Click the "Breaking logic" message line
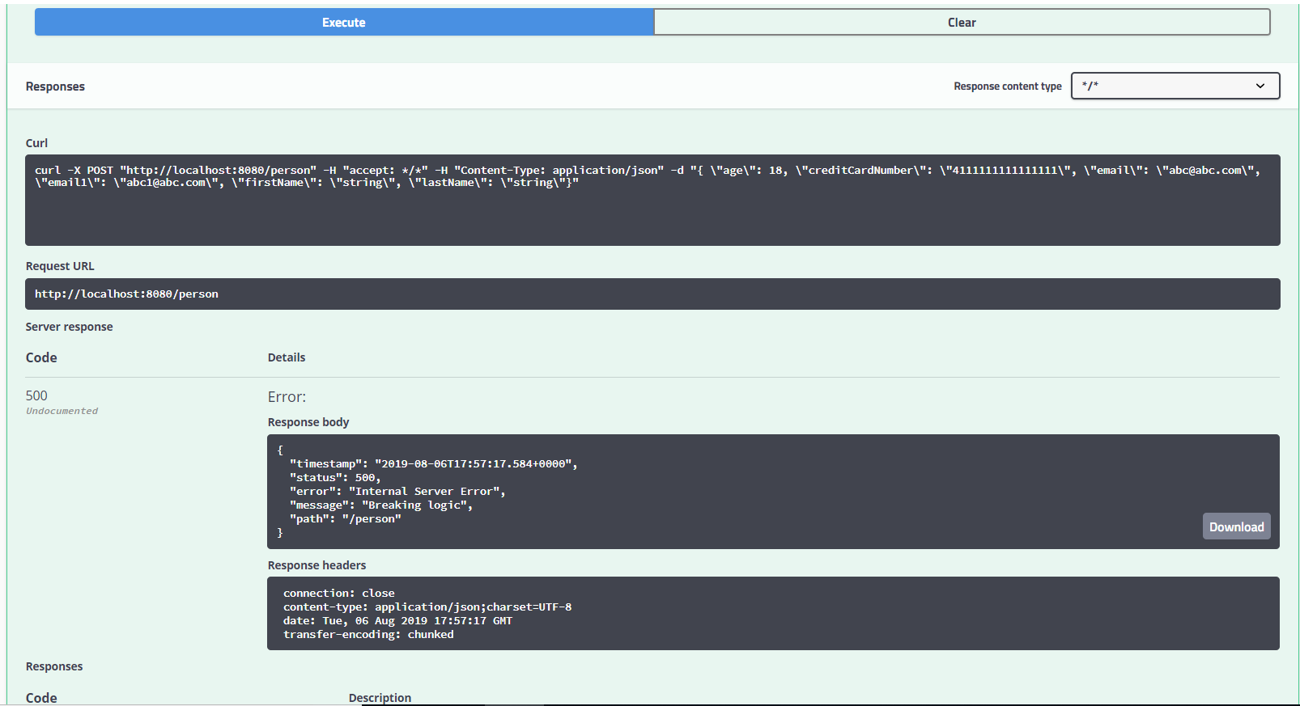The width and height of the screenshot is (1300, 706). [x=380, y=505]
